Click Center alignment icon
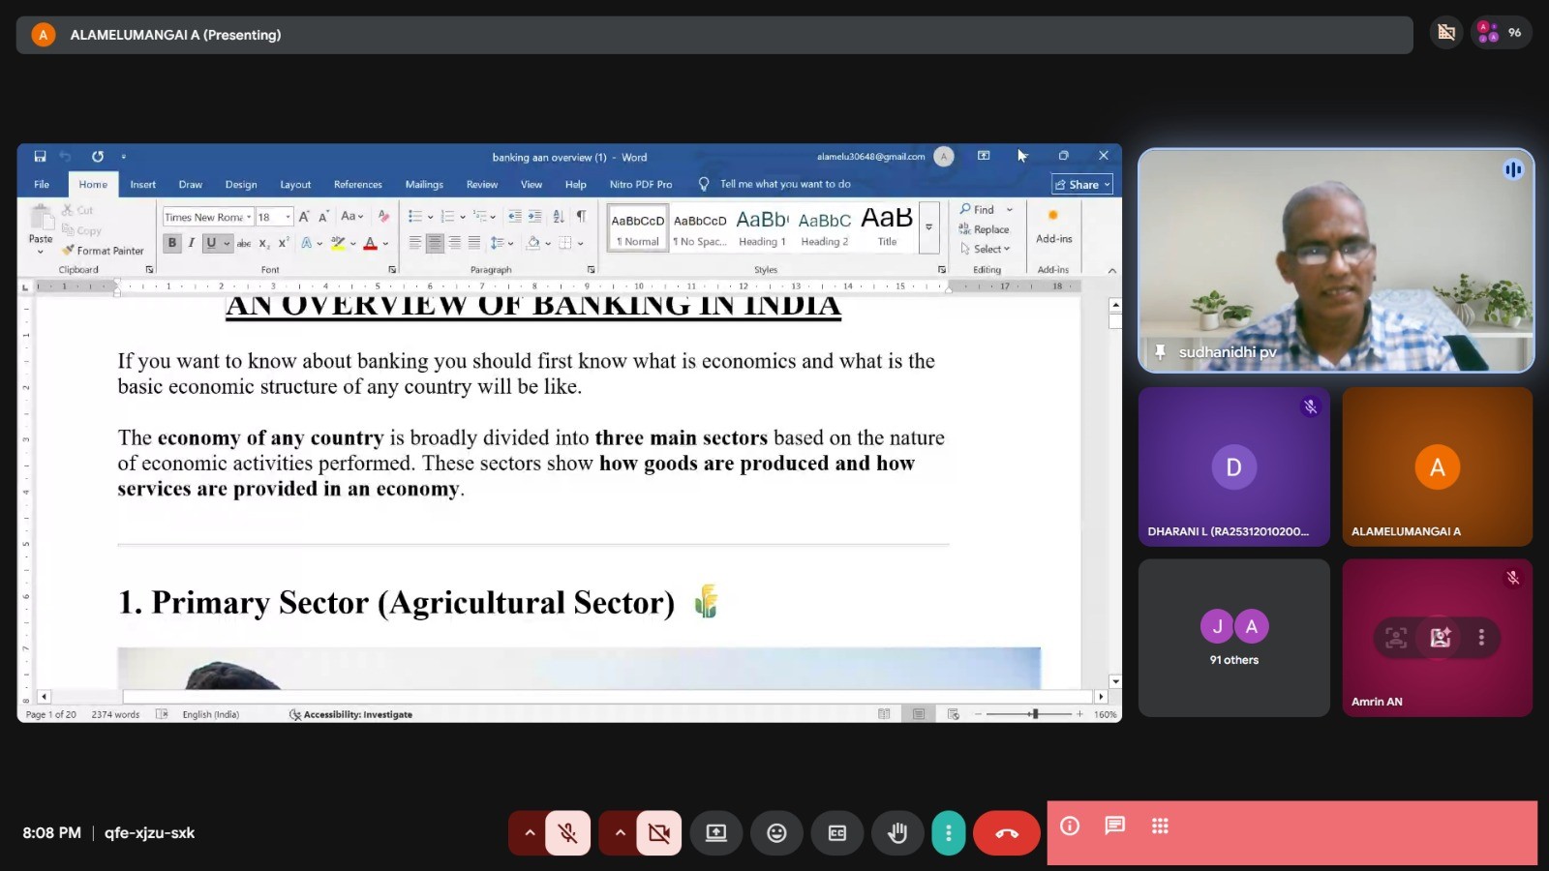Image resolution: width=1549 pixels, height=871 pixels. click(435, 243)
